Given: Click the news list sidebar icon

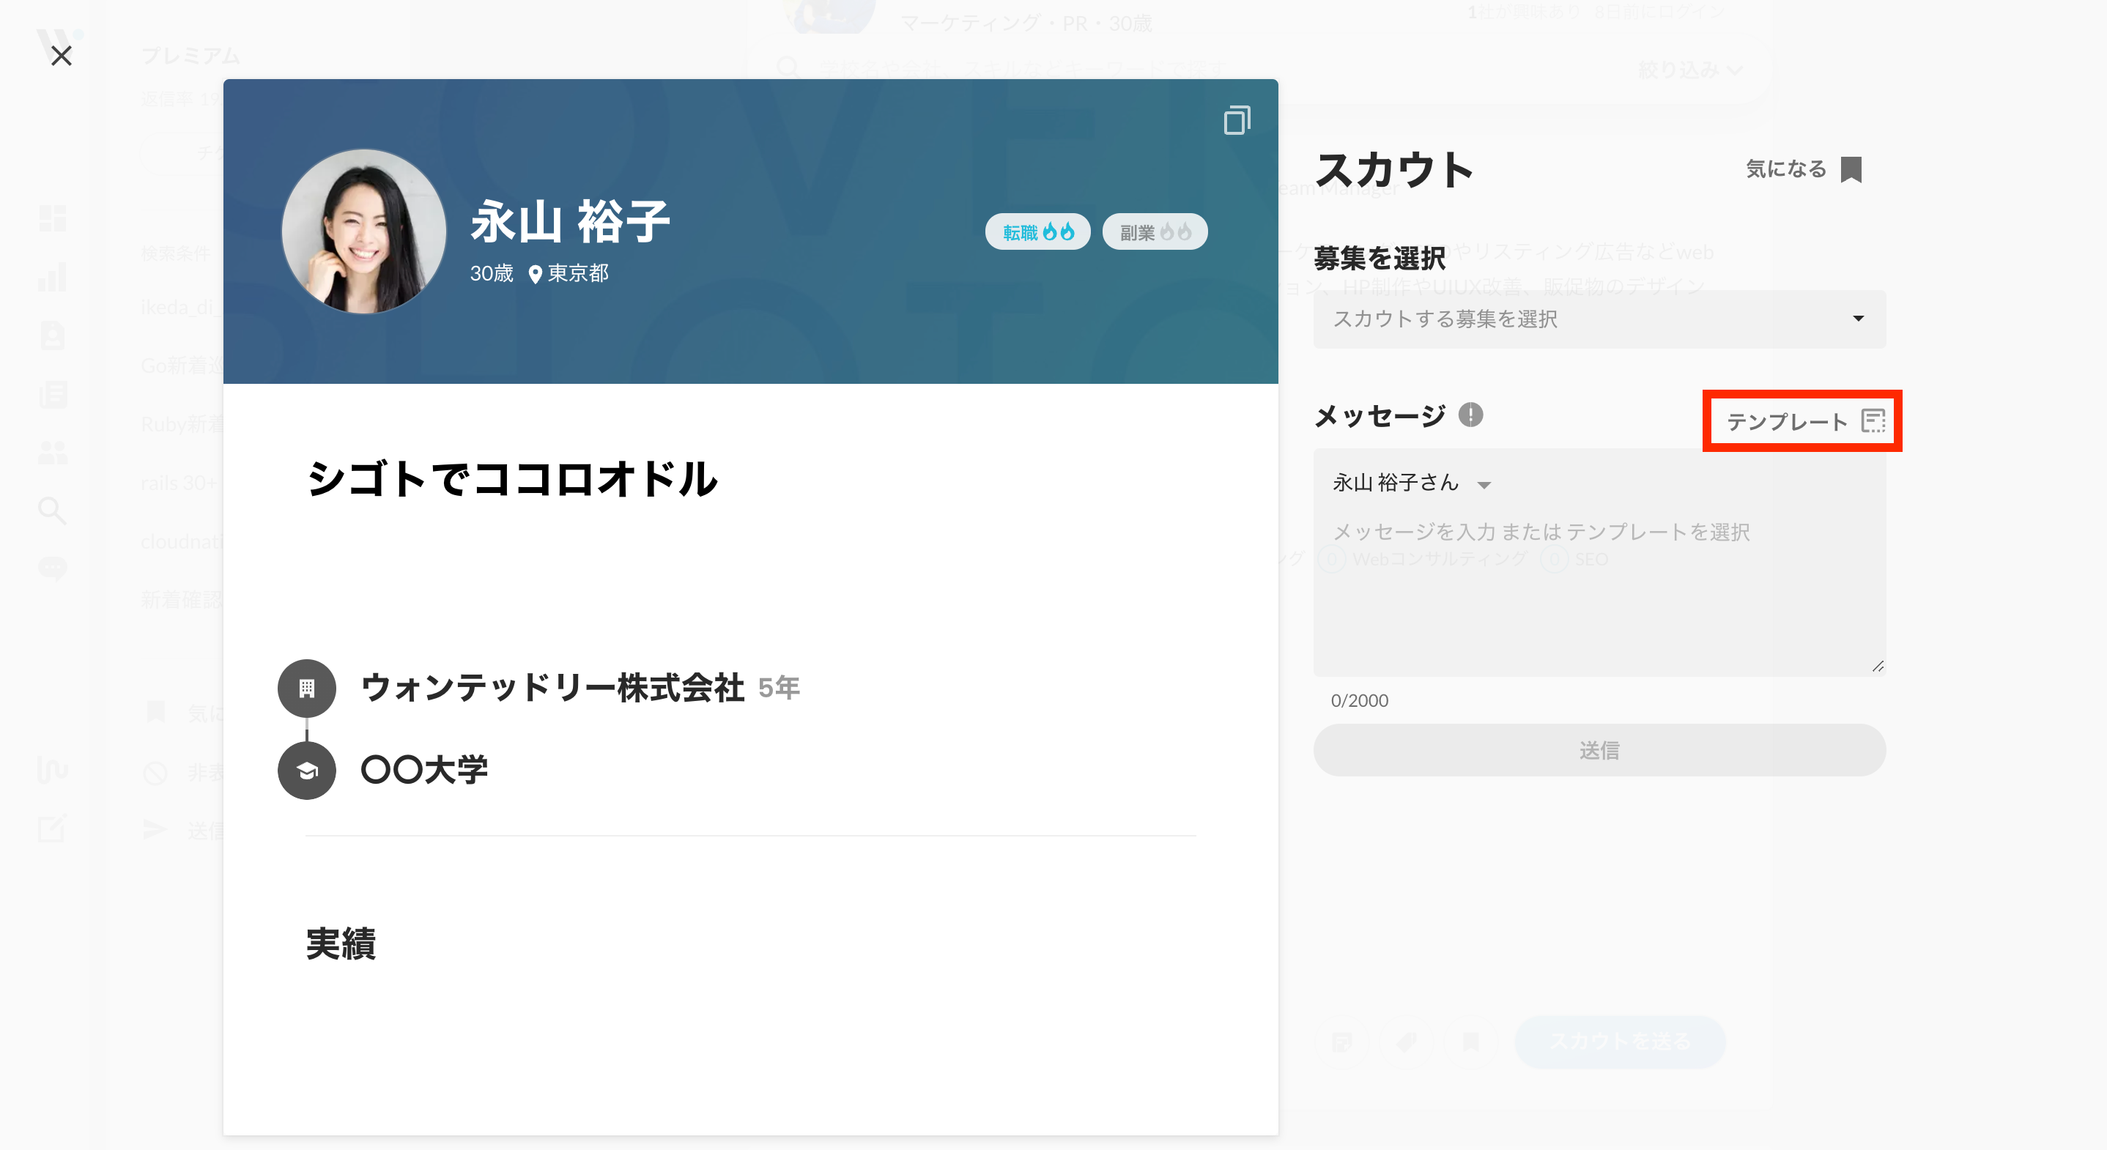Looking at the screenshot, I should pos(53,394).
